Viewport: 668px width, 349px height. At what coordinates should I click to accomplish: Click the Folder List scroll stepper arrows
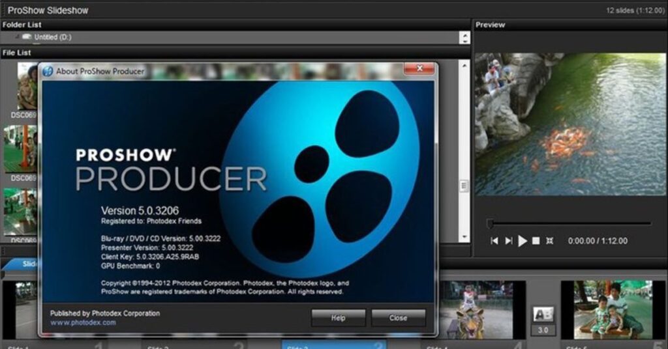[464, 38]
